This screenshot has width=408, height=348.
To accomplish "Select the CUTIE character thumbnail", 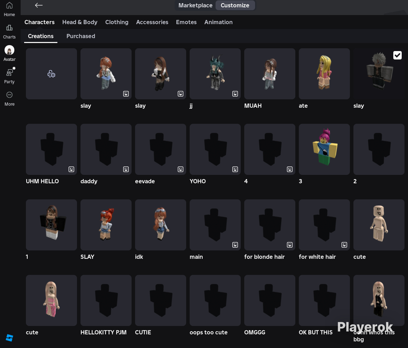I will (x=161, y=300).
